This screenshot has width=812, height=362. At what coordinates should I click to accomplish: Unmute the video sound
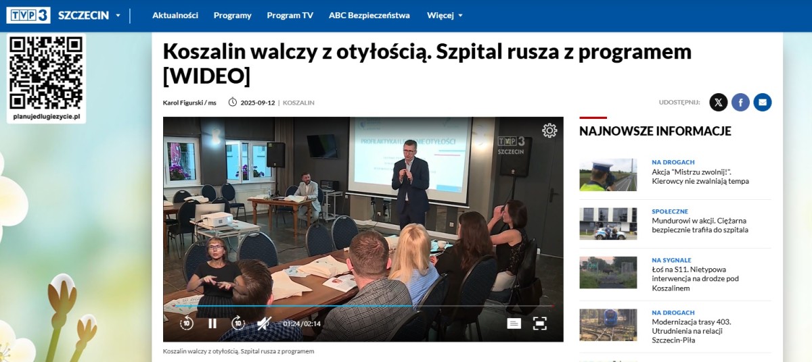pyautogui.click(x=264, y=324)
